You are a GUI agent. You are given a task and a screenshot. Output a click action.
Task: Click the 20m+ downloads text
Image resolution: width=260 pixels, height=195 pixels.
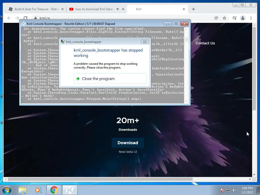click(128, 120)
